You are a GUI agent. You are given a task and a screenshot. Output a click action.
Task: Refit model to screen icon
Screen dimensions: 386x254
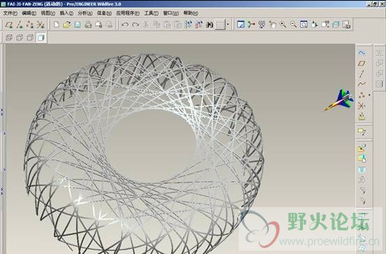[x=304, y=24]
